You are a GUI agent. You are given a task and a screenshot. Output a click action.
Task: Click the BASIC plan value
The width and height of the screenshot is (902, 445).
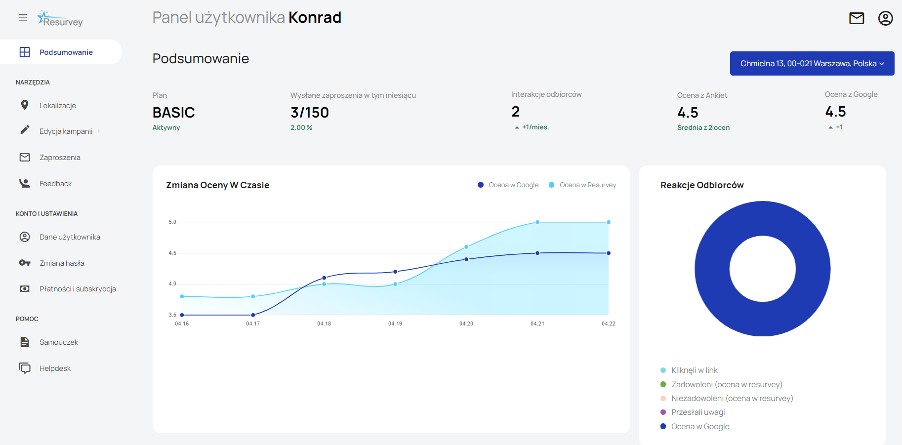(x=173, y=113)
